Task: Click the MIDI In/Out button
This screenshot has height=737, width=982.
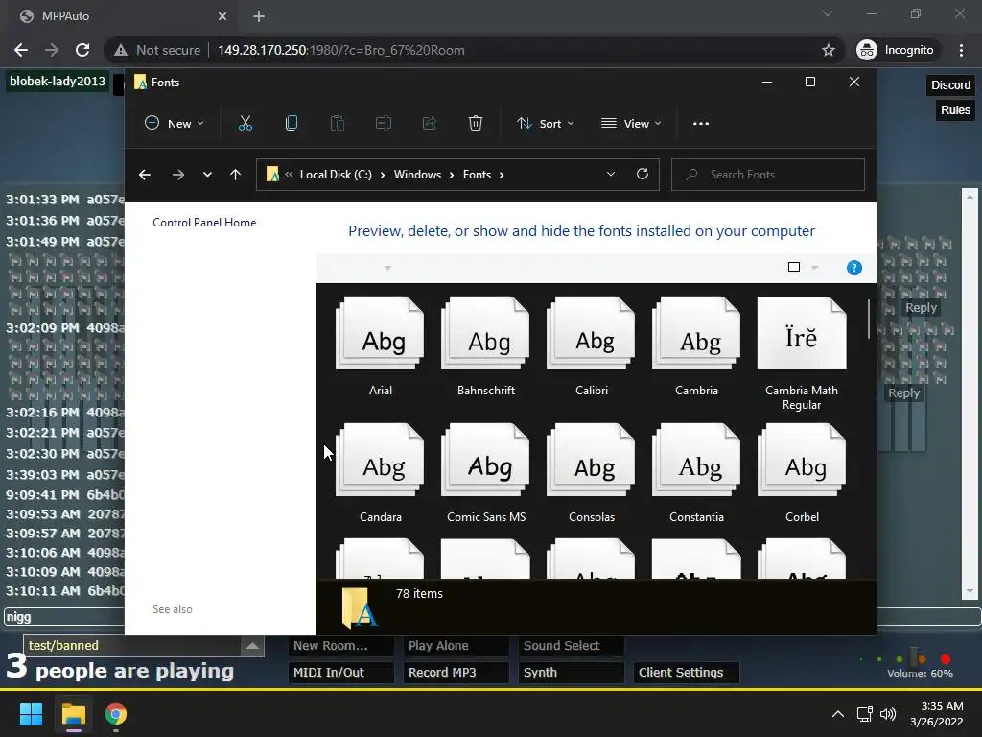Action: (340, 673)
